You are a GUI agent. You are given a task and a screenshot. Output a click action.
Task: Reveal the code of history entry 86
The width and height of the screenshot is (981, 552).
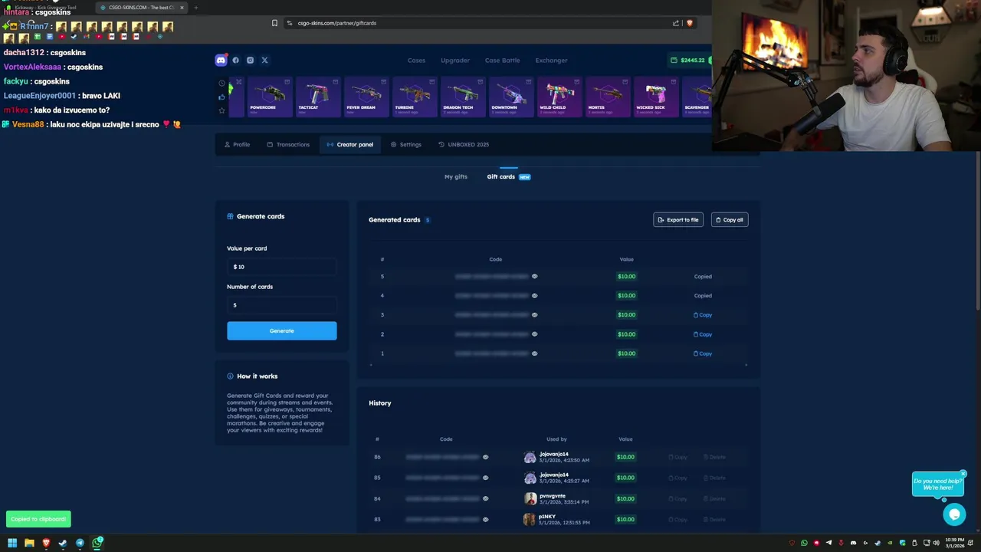485,457
